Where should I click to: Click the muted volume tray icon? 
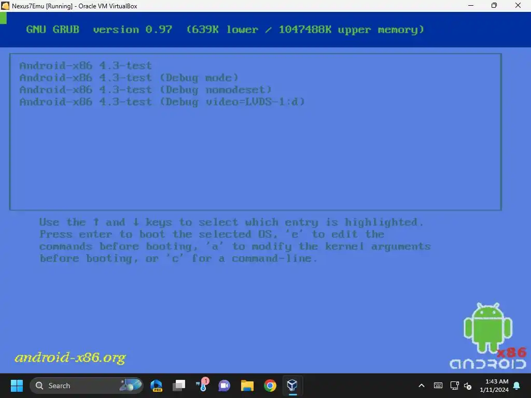[x=468, y=386]
